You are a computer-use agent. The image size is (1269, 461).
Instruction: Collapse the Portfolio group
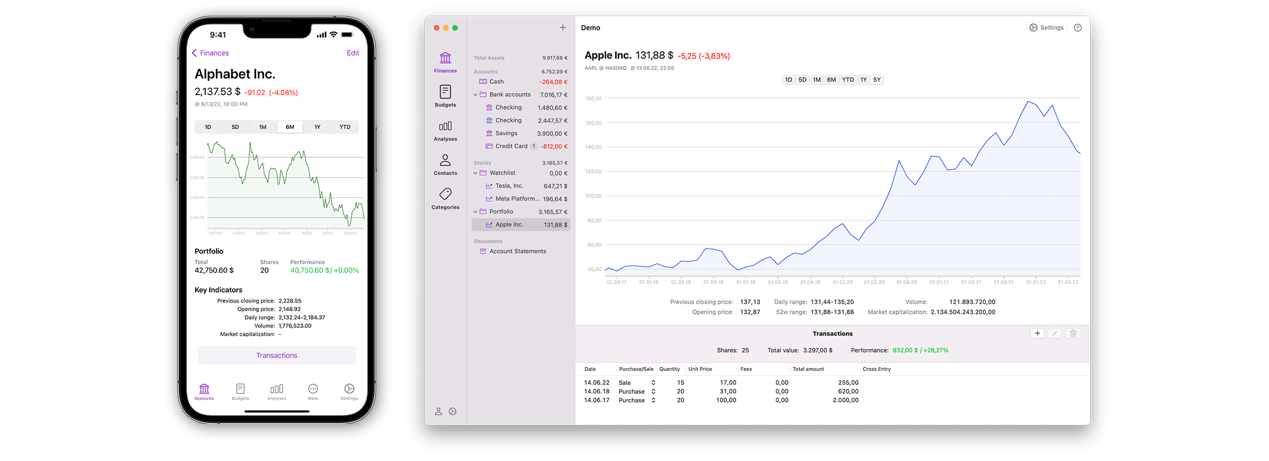coord(475,212)
